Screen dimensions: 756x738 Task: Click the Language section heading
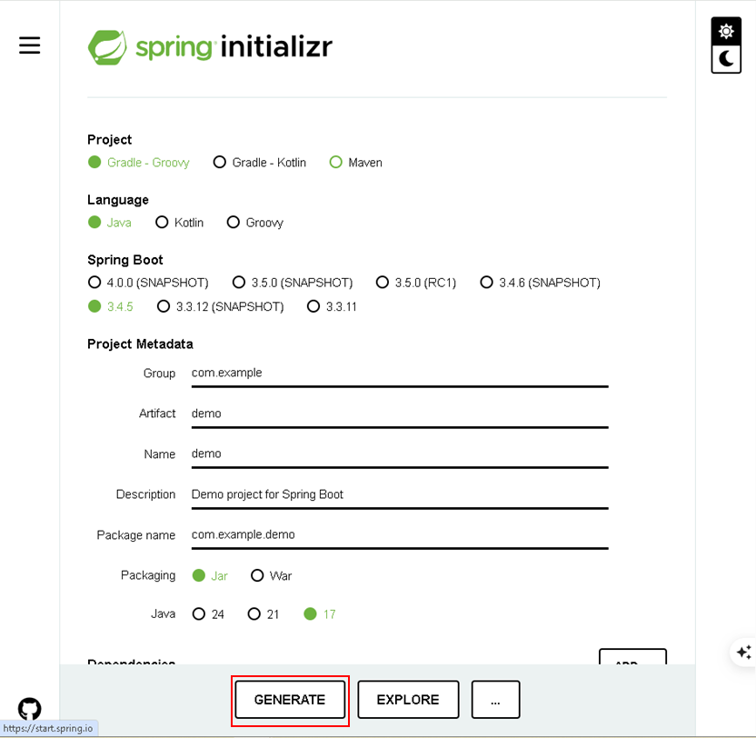[118, 200]
